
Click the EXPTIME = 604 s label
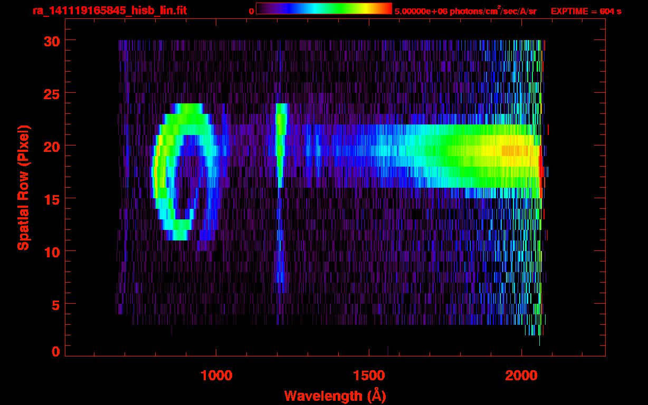(586, 11)
